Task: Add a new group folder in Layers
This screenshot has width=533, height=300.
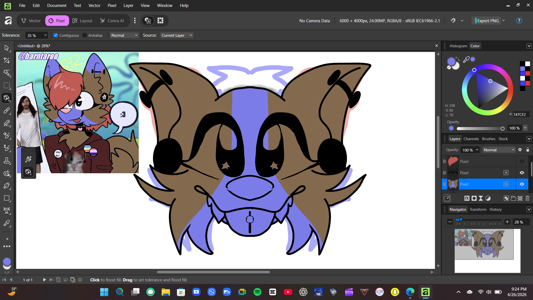Action: 513,198
